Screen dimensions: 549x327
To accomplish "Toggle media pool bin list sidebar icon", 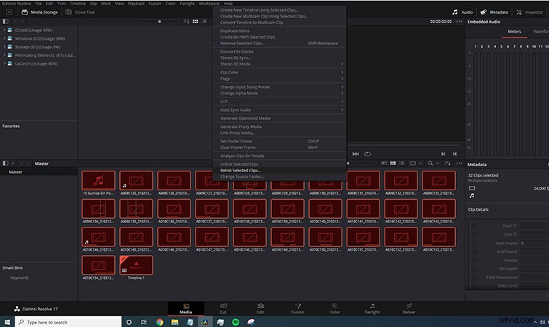I will click(5, 163).
